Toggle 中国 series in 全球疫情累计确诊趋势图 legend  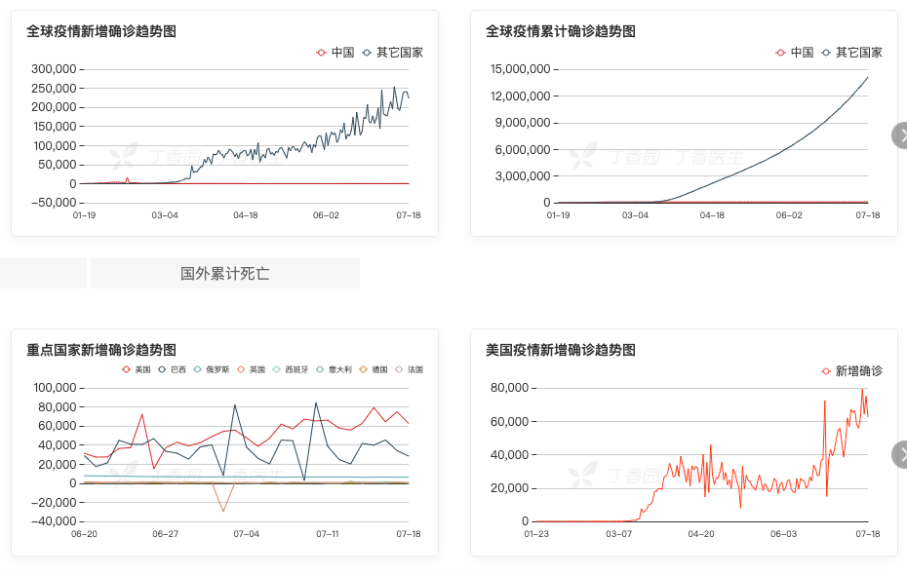coord(794,53)
